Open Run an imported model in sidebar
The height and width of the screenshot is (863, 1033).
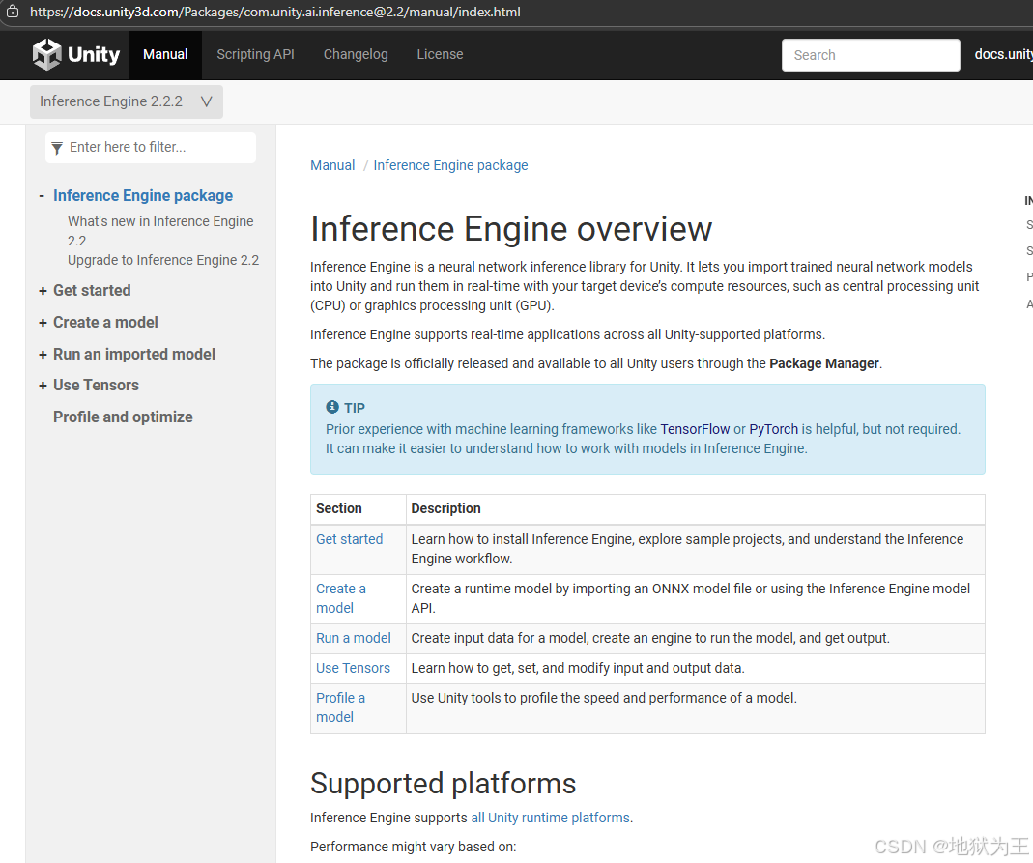[x=134, y=354]
